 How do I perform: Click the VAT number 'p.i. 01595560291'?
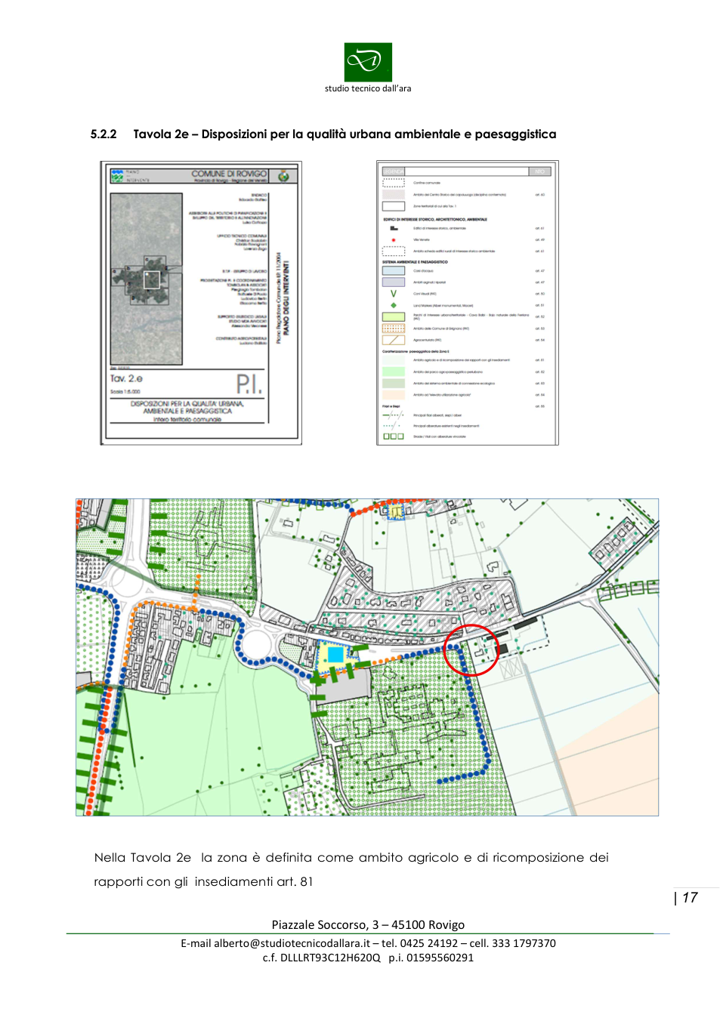[x=431, y=958]
